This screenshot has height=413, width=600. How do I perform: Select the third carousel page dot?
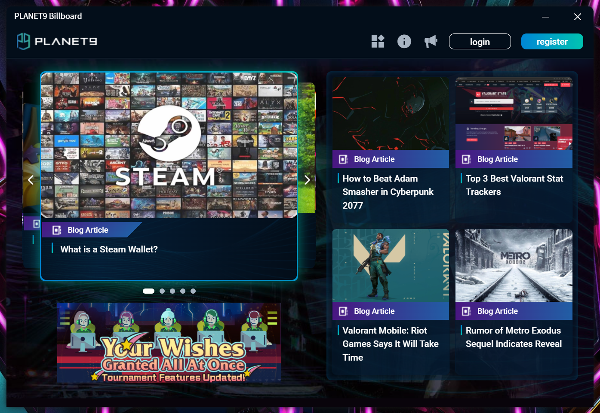(x=172, y=291)
